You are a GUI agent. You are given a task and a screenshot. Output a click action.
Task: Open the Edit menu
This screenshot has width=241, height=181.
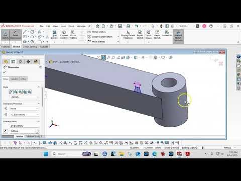48,26
